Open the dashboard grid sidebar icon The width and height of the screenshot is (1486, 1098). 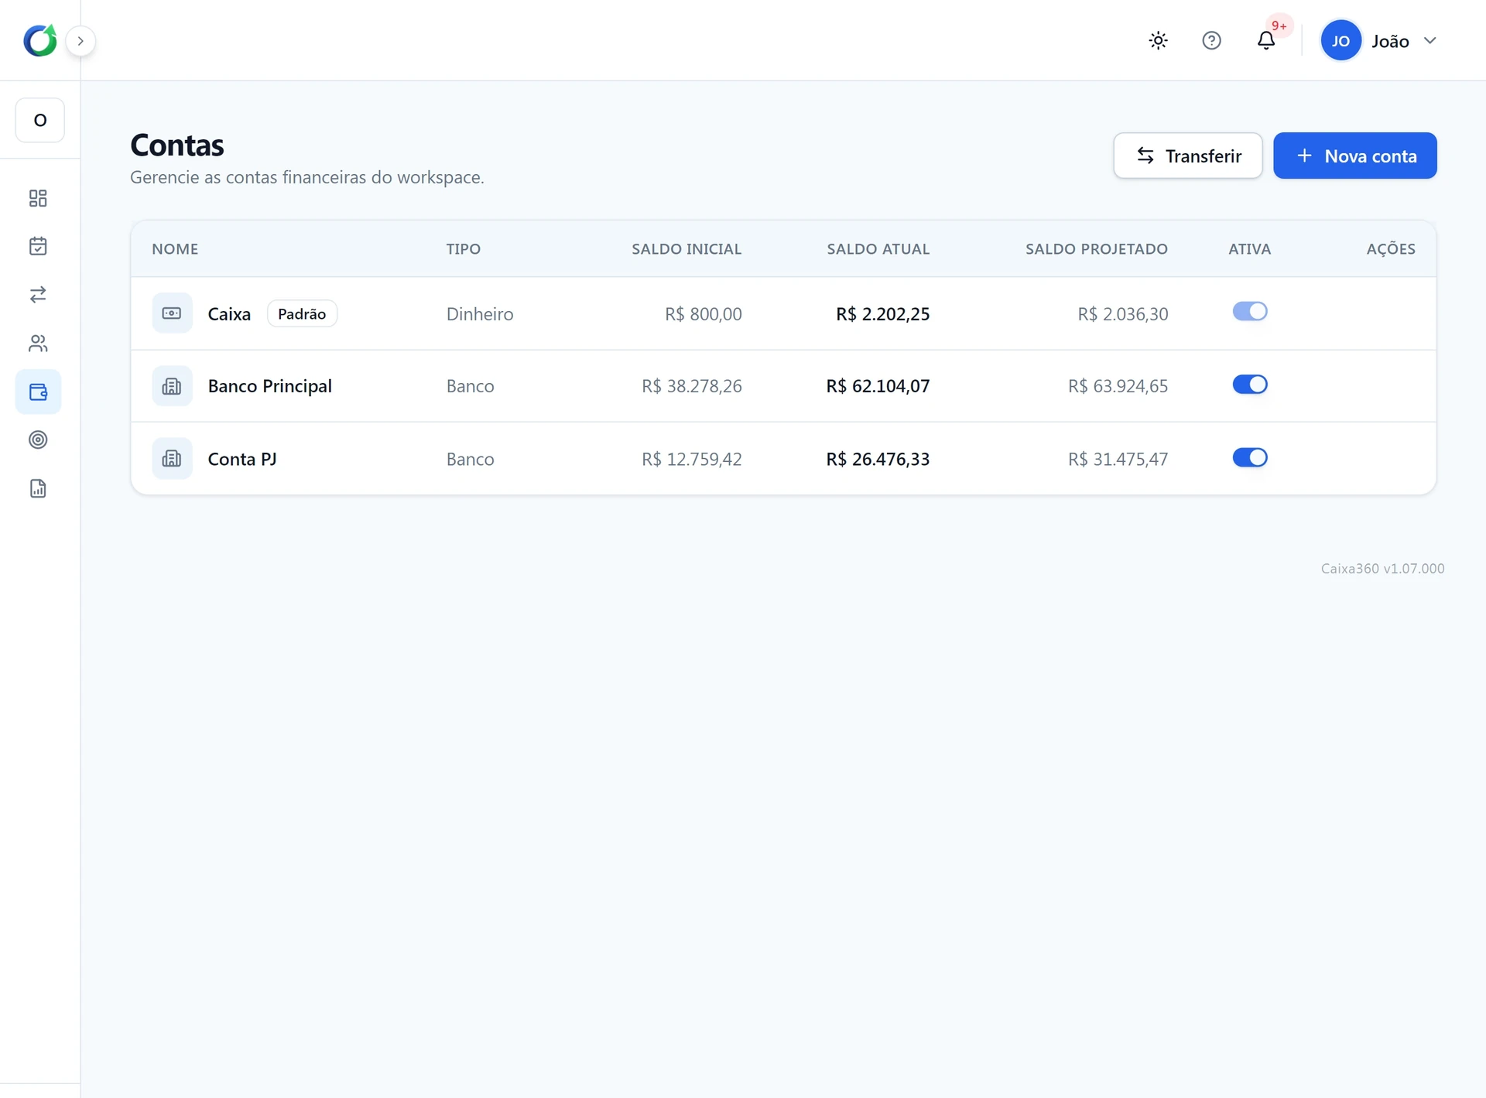[38, 198]
